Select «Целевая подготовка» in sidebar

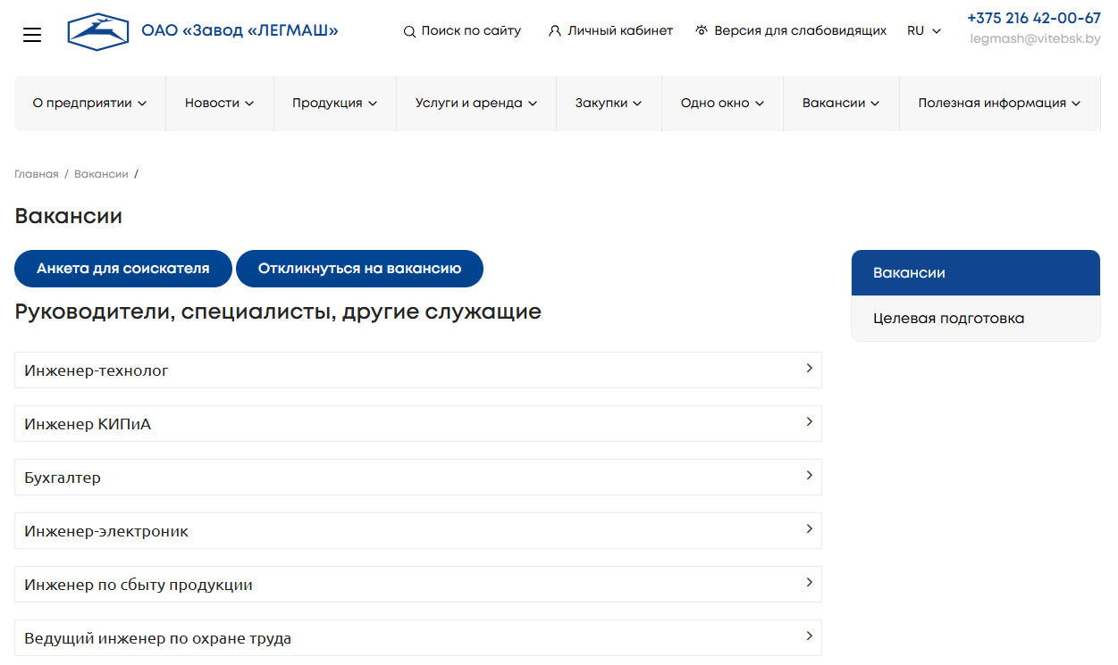[x=976, y=319]
